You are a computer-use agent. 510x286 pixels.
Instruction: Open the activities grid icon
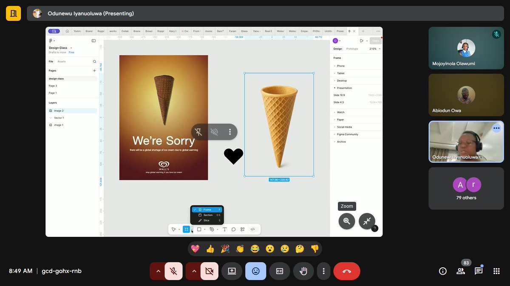(x=496, y=271)
